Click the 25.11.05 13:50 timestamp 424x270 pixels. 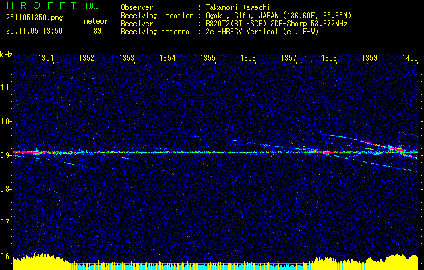pyautogui.click(x=34, y=31)
